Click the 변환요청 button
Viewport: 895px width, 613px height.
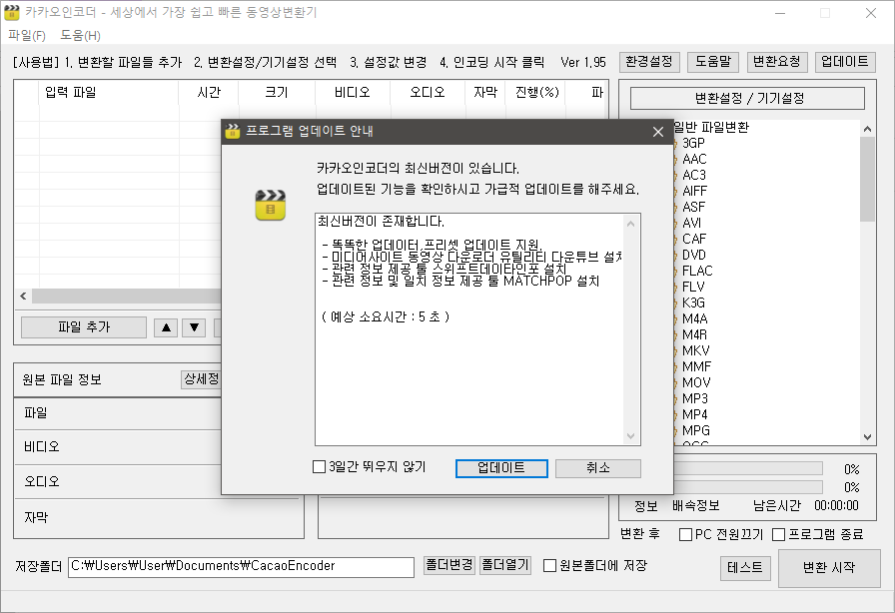(x=777, y=62)
